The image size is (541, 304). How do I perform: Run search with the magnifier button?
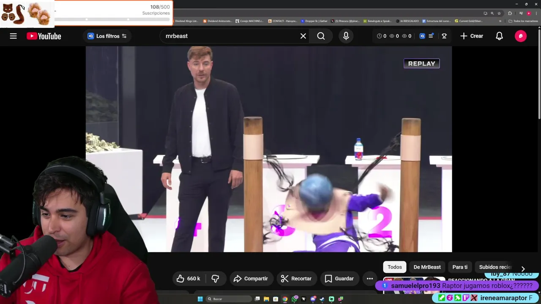(x=321, y=36)
